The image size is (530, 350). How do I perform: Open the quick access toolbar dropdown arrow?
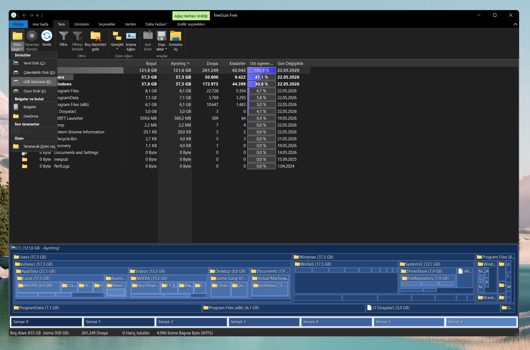(x=37, y=16)
